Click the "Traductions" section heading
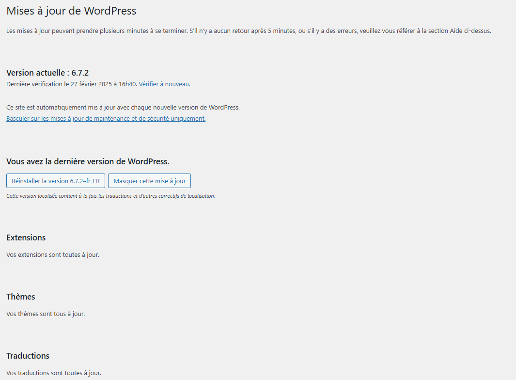Image resolution: width=516 pixels, height=380 pixels. (x=28, y=356)
